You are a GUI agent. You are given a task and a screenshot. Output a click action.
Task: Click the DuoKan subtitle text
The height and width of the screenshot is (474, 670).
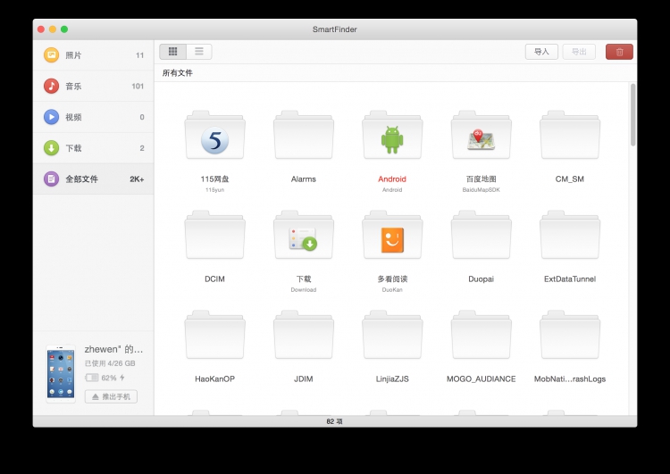(x=392, y=289)
